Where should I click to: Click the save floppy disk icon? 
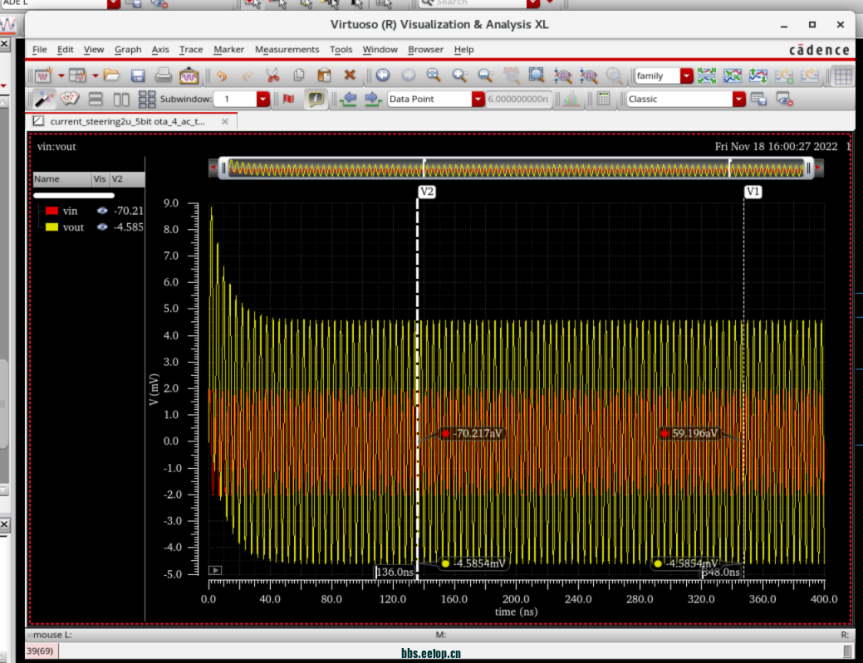[138, 76]
